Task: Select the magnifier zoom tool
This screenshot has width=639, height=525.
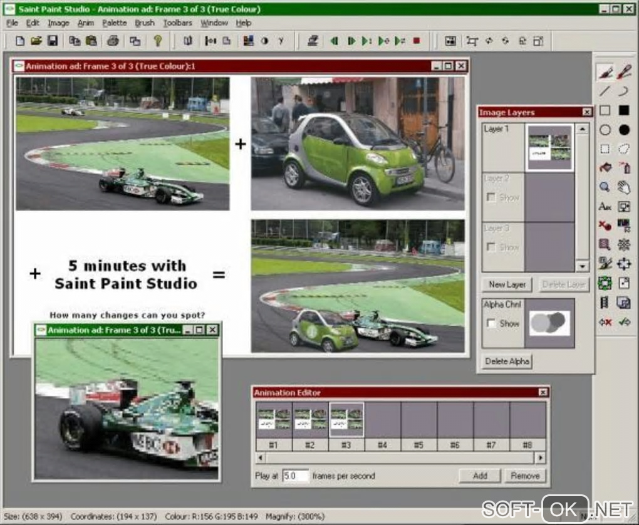Action: pyautogui.click(x=605, y=187)
